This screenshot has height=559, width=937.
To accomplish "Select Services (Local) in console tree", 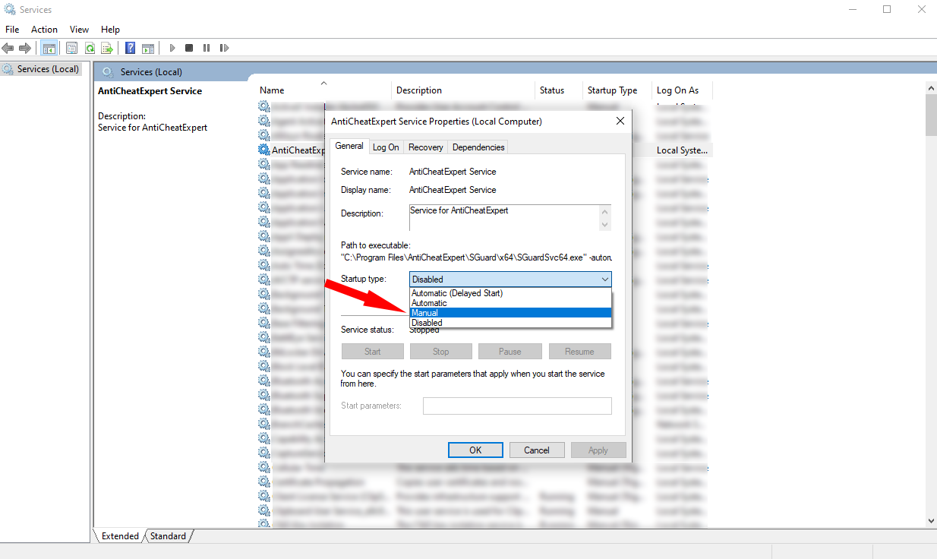I will (48, 69).
